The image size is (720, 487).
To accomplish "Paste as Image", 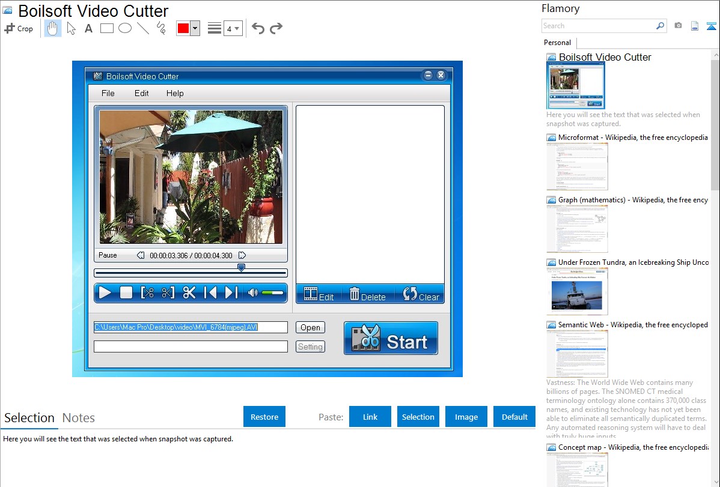I will tap(466, 417).
